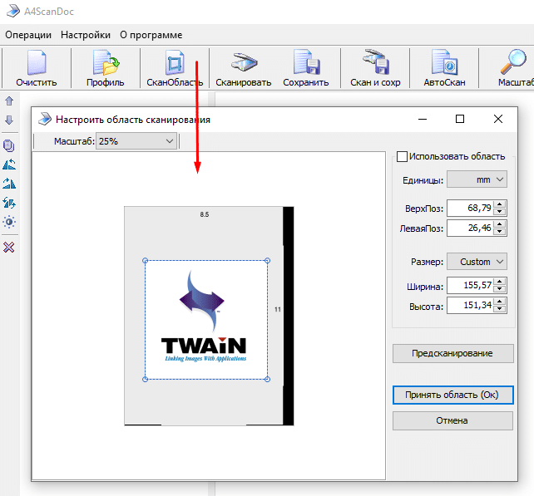Image resolution: width=534 pixels, height=496 pixels.
Task: Click the Масштаб magnifier icon
Action: [x=513, y=65]
